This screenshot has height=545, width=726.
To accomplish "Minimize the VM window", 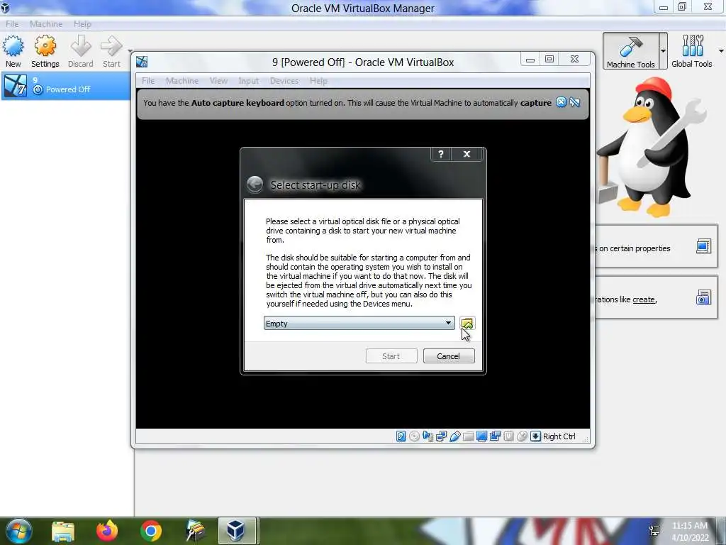I will coord(530,59).
